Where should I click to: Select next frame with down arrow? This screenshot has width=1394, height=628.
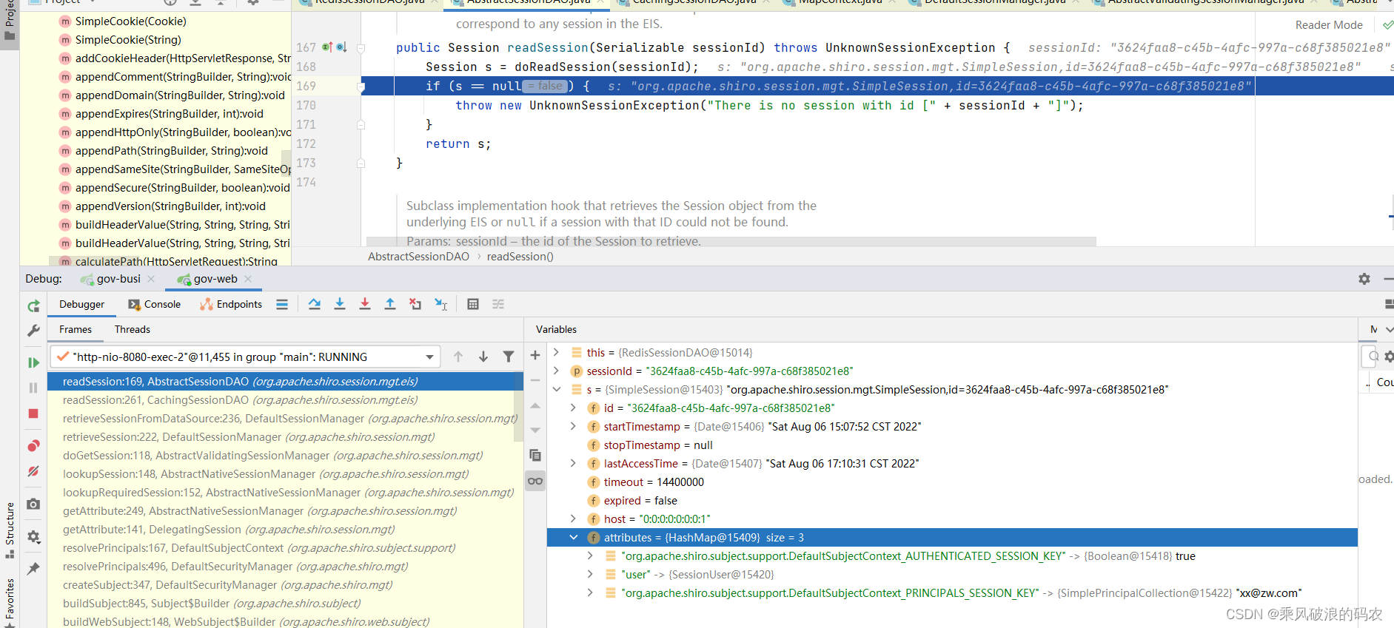click(483, 357)
